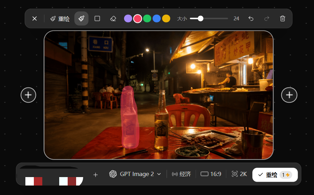Choose the green brush color
314x195 pixels.
coord(147,19)
